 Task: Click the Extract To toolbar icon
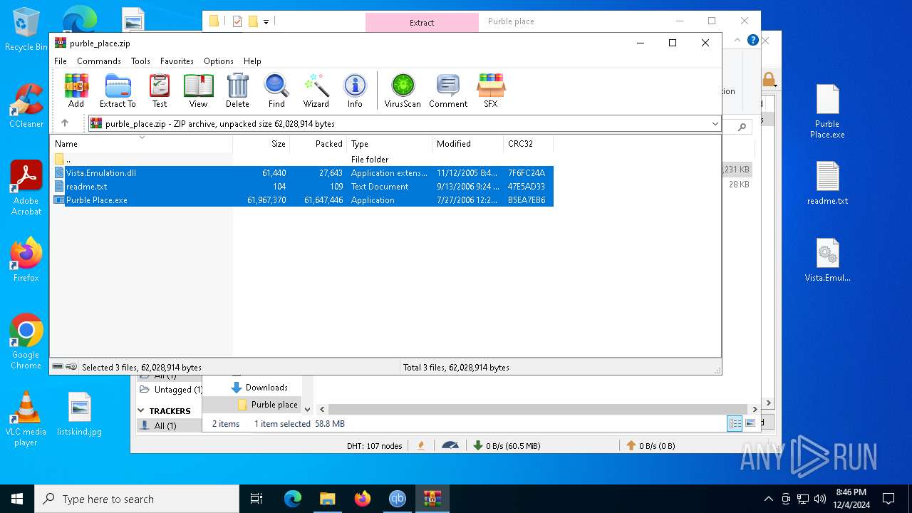click(x=118, y=90)
